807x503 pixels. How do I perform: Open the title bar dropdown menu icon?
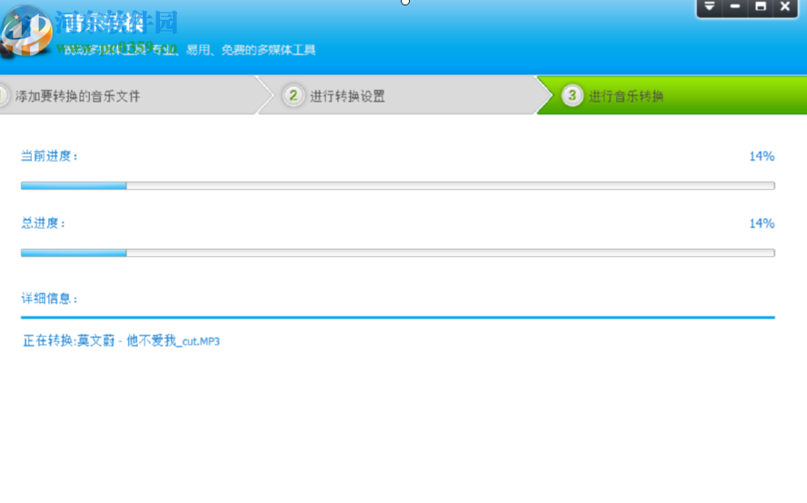tap(710, 7)
